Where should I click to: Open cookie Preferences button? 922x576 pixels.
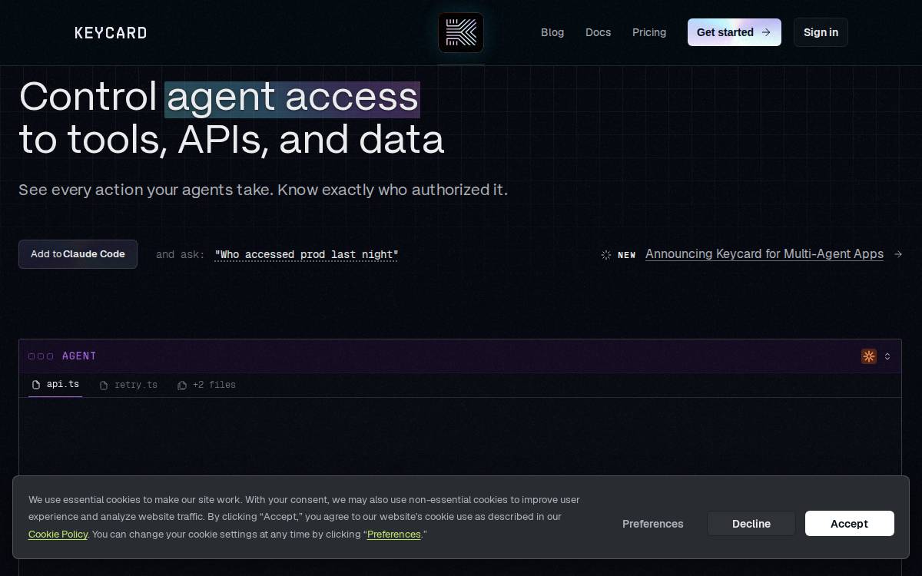[653, 524]
